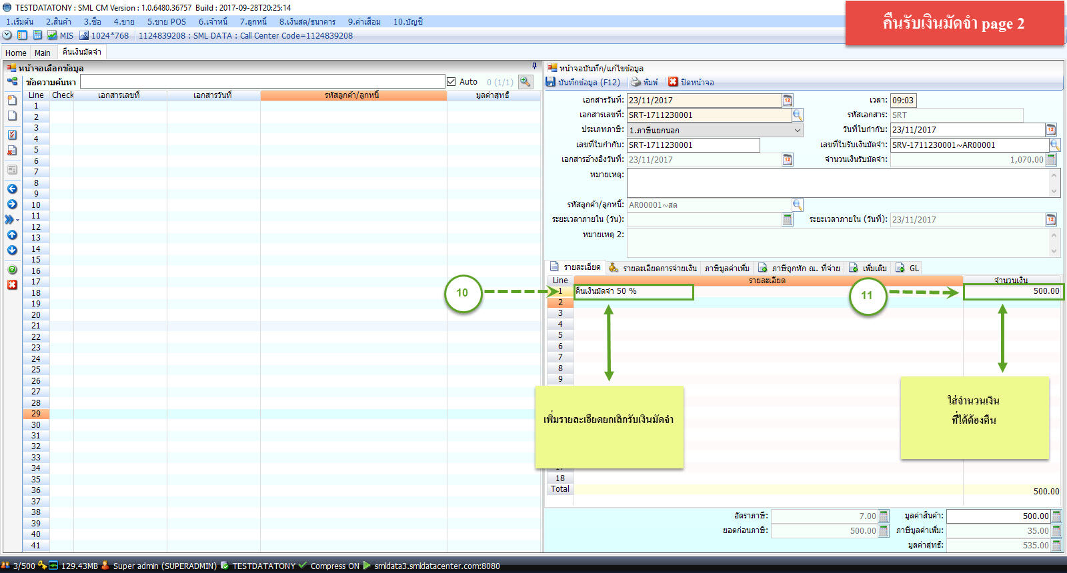Switch to GL tab

pos(908,268)
